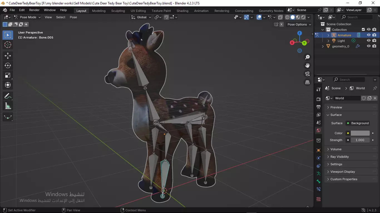Switch perspective/orthographic grid icon
Viewport: 380px width, 213px height.
pyautogui.click(x=307, y=82)
